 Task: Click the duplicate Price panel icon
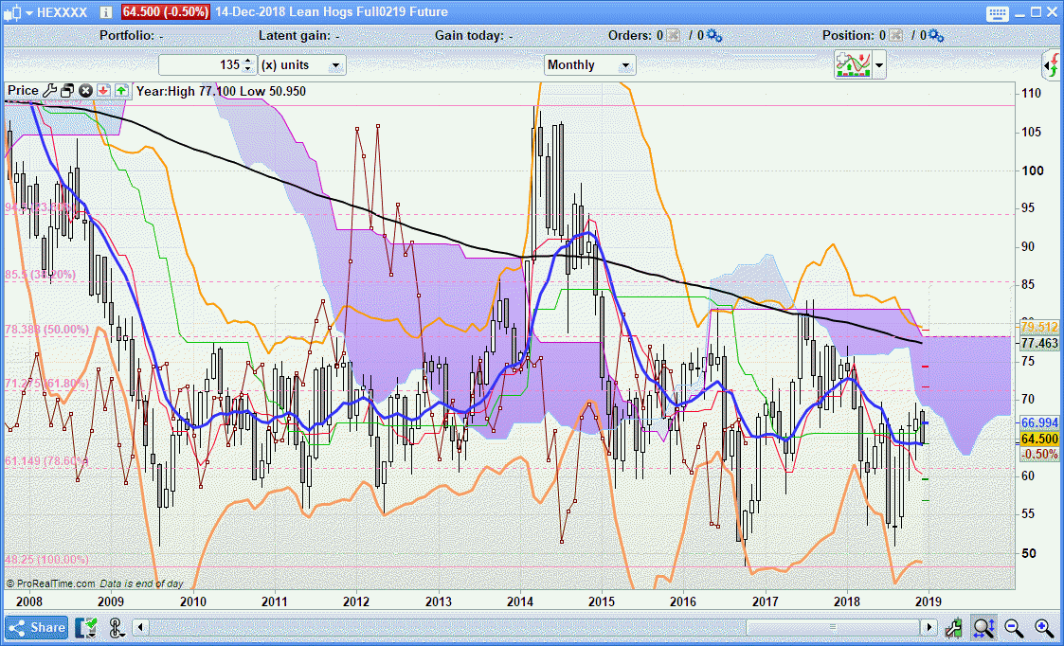tap(67, 91)
